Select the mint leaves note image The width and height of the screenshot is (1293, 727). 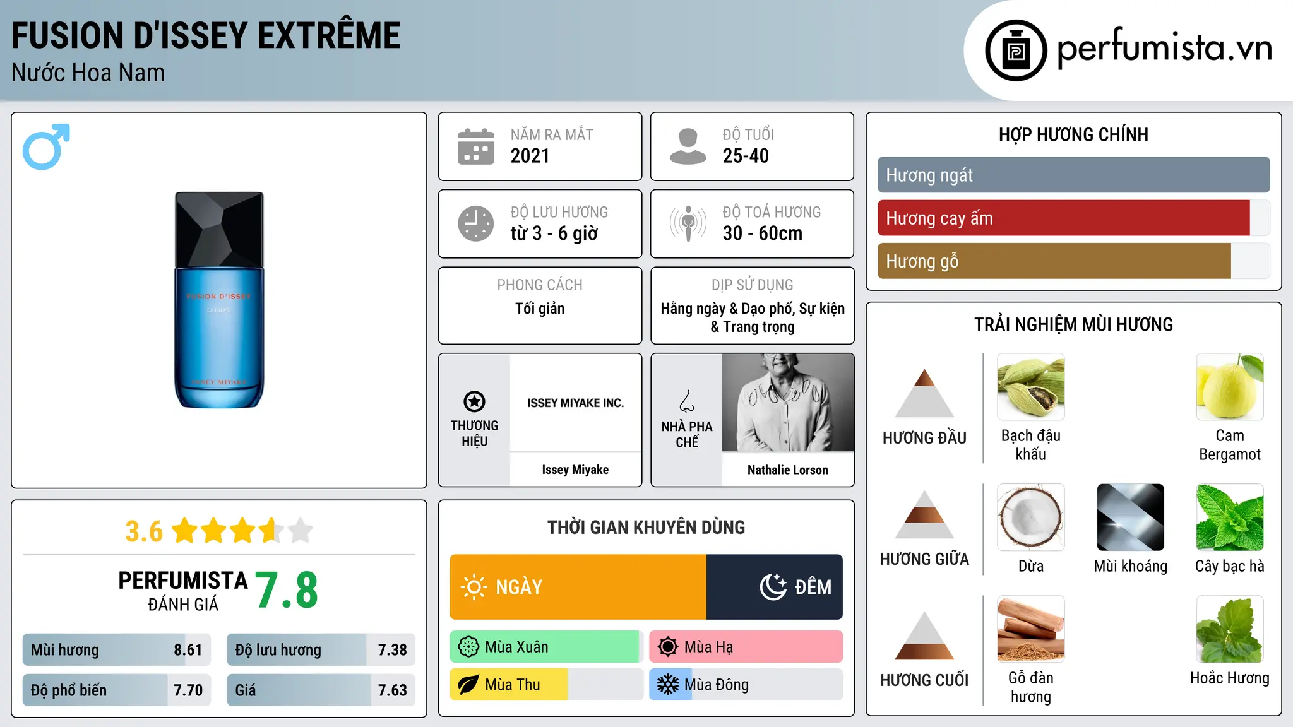tap(1230, 517)
